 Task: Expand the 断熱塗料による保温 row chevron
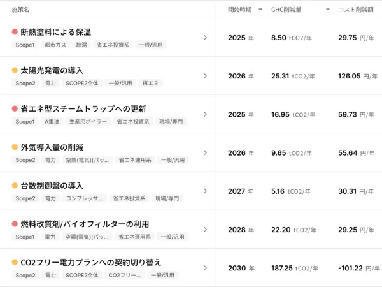coord(205,38)
